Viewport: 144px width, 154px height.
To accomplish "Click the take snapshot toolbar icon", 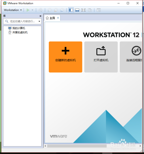I will click(x=50, y=10).
